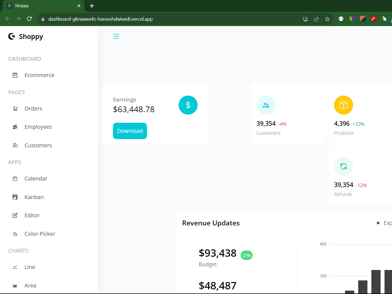
Task: Open the Calendar app
Action: coord(36,179)
